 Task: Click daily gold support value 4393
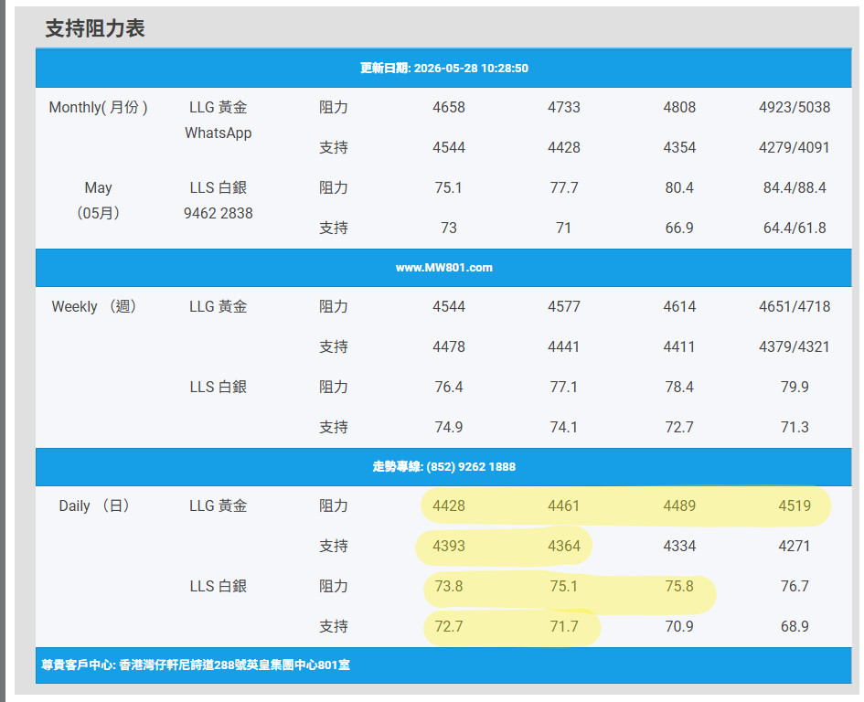click(449, 546)
